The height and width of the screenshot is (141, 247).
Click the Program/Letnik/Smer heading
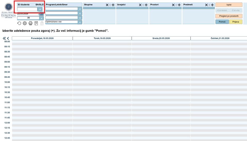[x=57, y=5]
